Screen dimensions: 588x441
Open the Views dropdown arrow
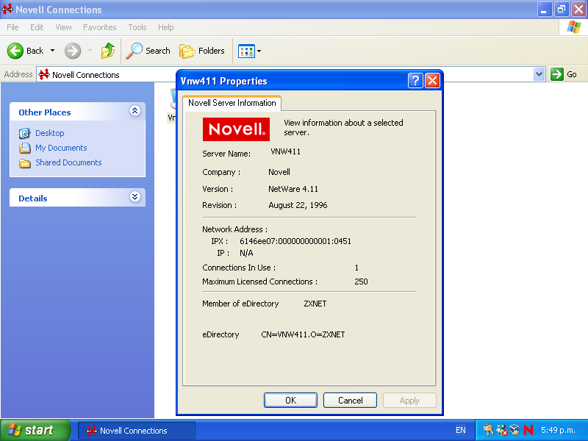259,51
